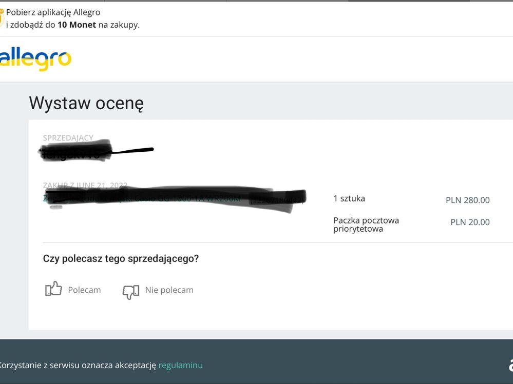513x384 pixels.
Task: Click the redacted seller username
Action: [76, 152]
